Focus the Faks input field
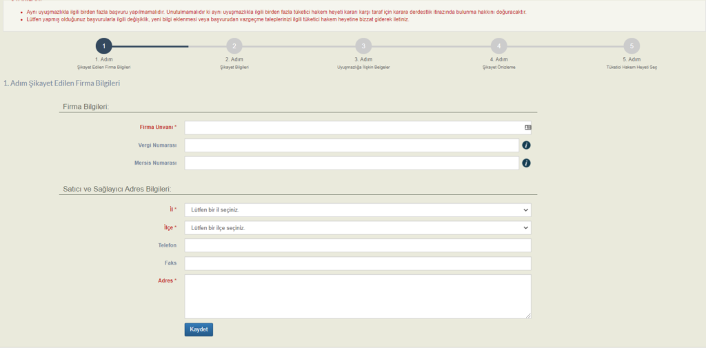The height and width of the screenshot is (348, 706). click(357, 264)
